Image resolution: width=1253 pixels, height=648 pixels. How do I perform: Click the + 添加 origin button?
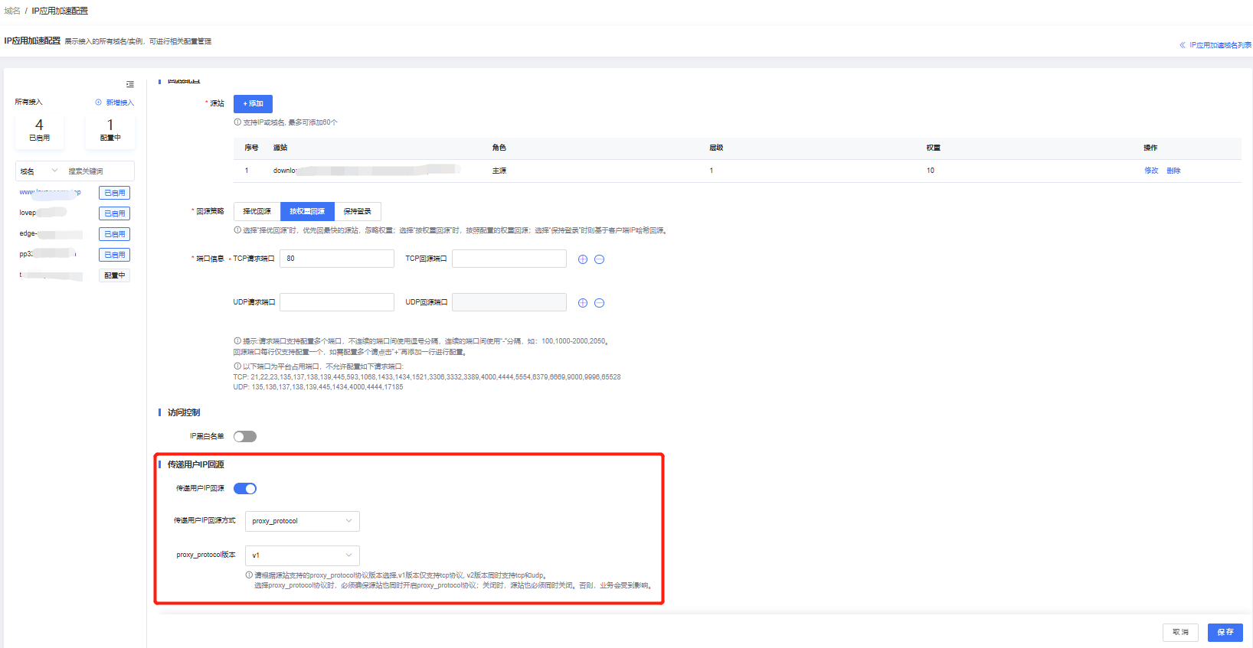tap(253, 103)
